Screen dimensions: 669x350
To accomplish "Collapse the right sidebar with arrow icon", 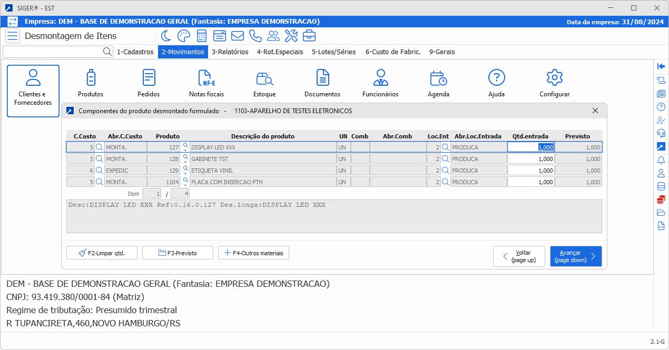I will [661, 66].
